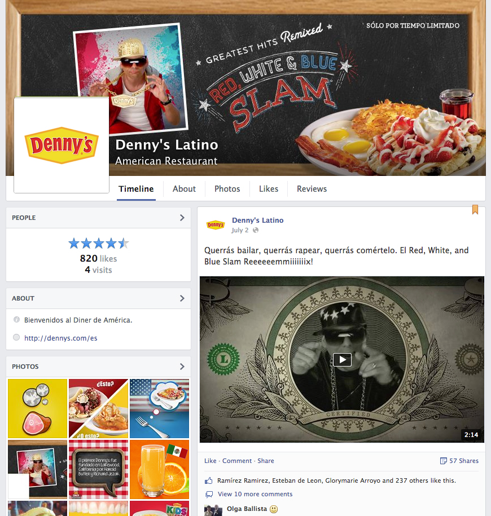This screenshot has height=516, width=491.
Task: Click the five-star rating icons
Action: [98, 244]
